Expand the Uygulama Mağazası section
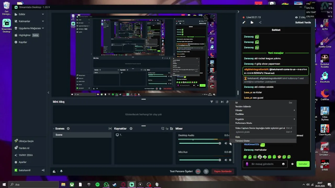The width and height of the screenshot is (335, 188). point(43,28)
